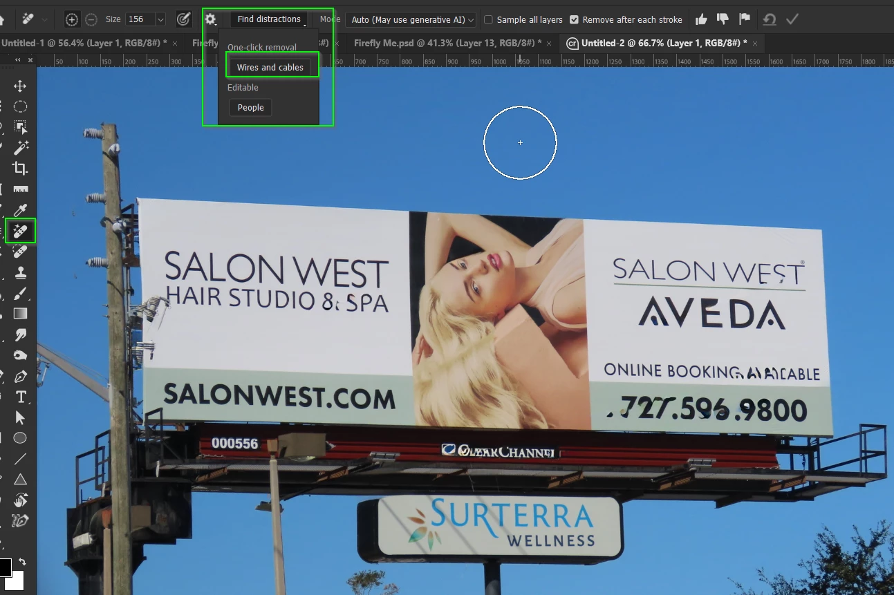
Task: Click the thumbs down feedback icon
Action: click(x=722, y=19)
